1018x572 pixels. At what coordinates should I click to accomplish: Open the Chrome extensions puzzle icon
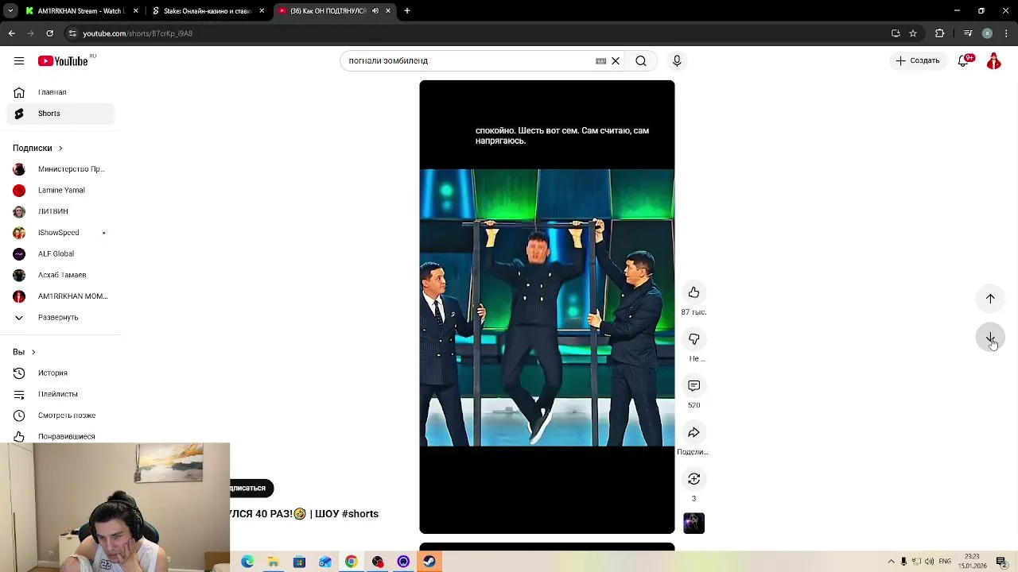940,33
